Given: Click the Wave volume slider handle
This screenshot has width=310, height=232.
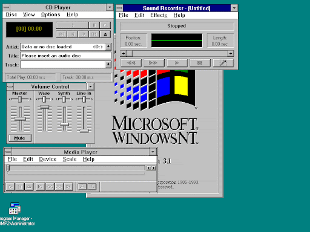Looking at the screenshot, I should pyautogui.click(x=44, y=107).
